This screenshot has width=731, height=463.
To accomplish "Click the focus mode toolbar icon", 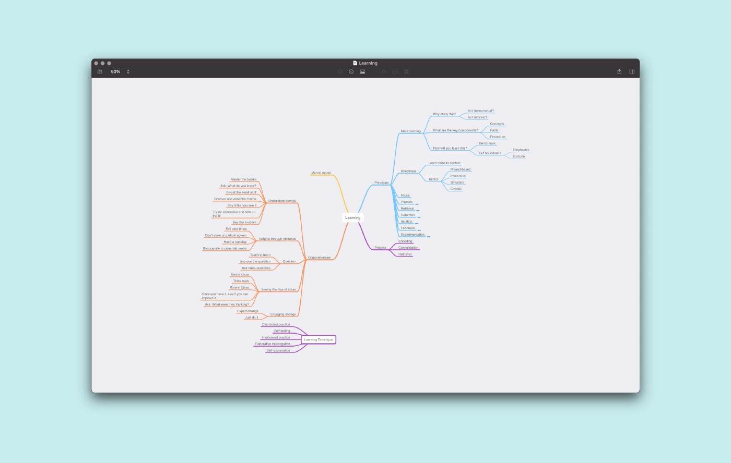I will coord(406,71).
